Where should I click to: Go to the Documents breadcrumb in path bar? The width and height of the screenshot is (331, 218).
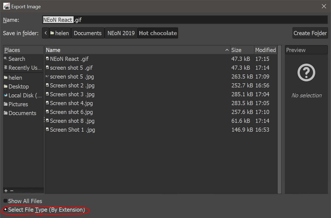coord(88,33)
